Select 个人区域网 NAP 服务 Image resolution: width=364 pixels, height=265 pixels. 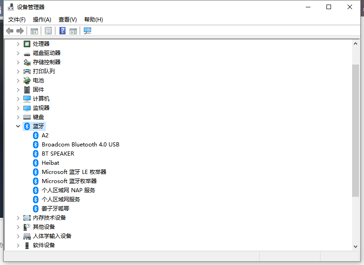click(x=69, y=190)
